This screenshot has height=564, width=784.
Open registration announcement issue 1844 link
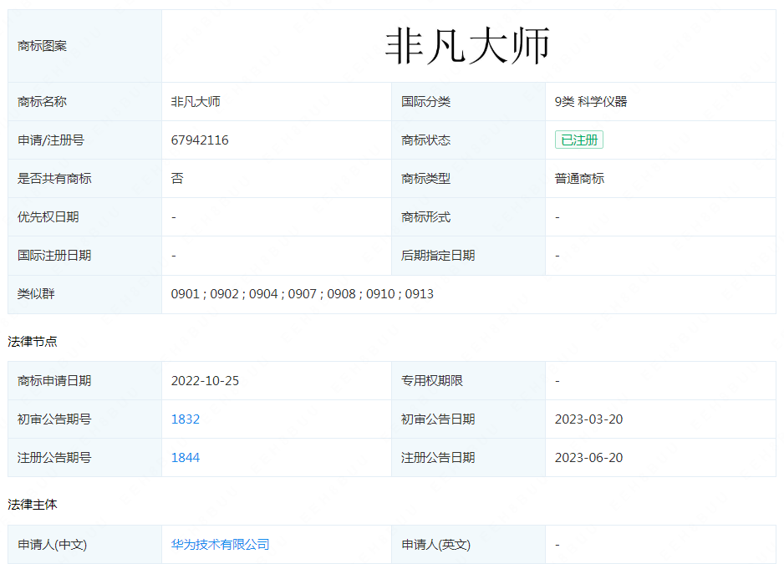pos(185,458)
